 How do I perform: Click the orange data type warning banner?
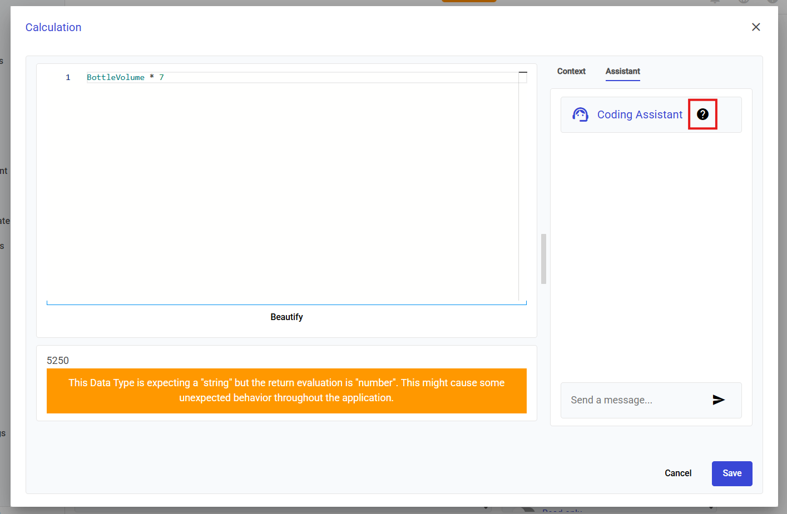click(x=286, y=391)
